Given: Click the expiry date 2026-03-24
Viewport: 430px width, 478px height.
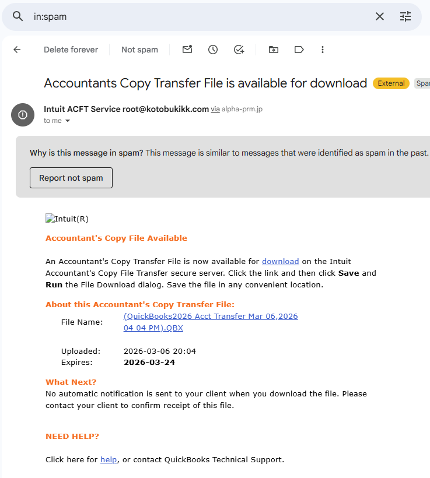Looking at the screenshot, I should (x=149, y=362).
